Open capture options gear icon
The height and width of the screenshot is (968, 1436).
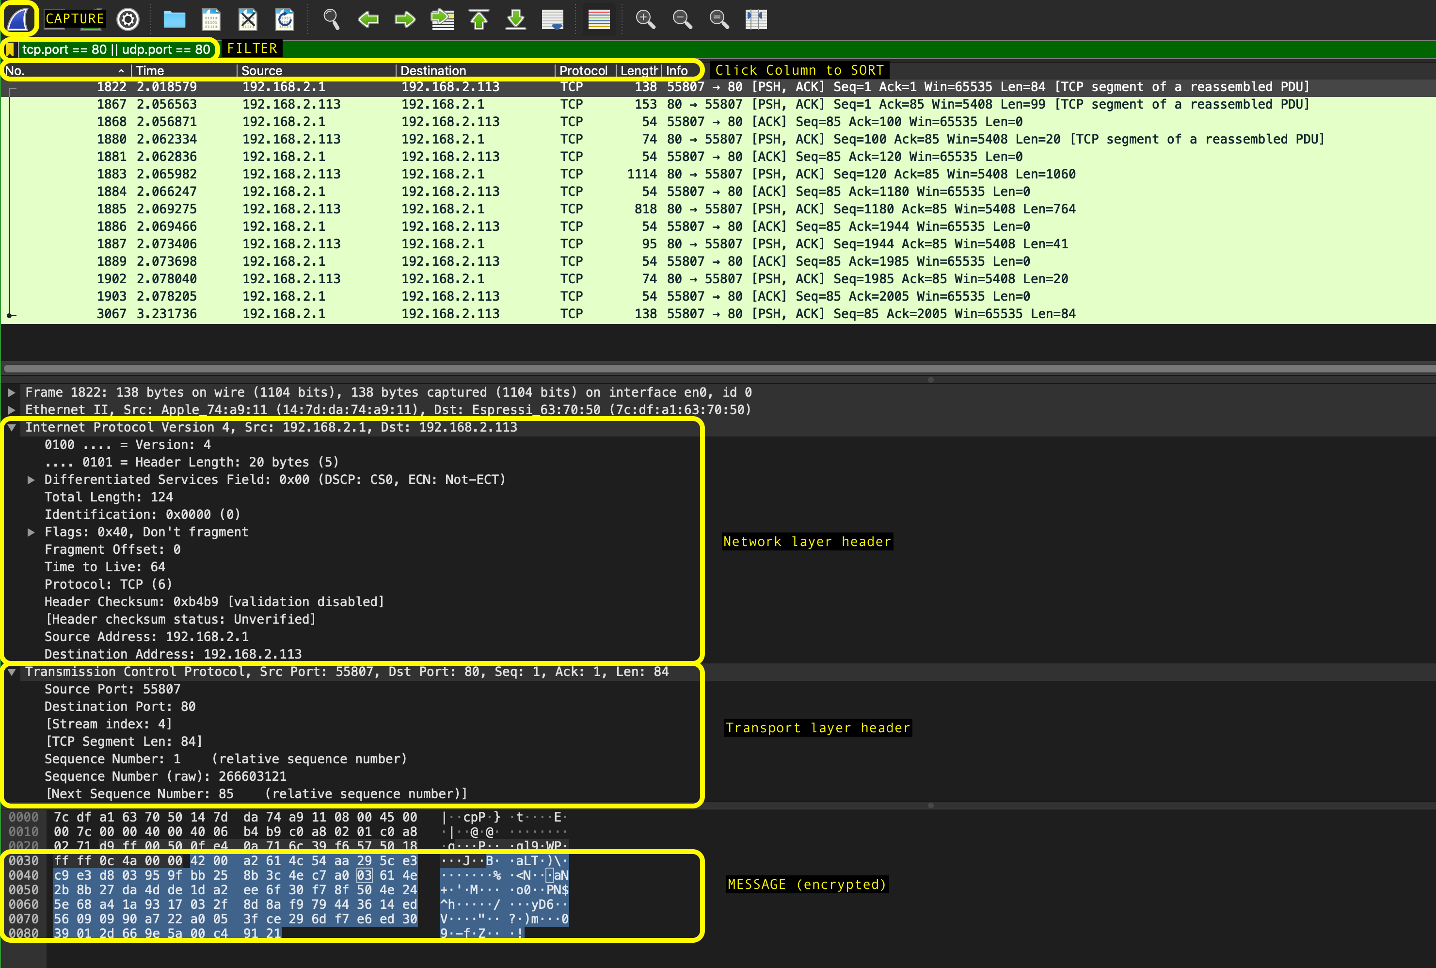click(x=128, y=19)
